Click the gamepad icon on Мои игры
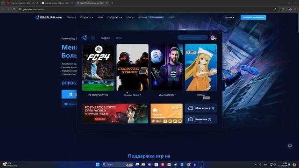The height and width of the screenshot is (168, 299). tap(191, 108)
